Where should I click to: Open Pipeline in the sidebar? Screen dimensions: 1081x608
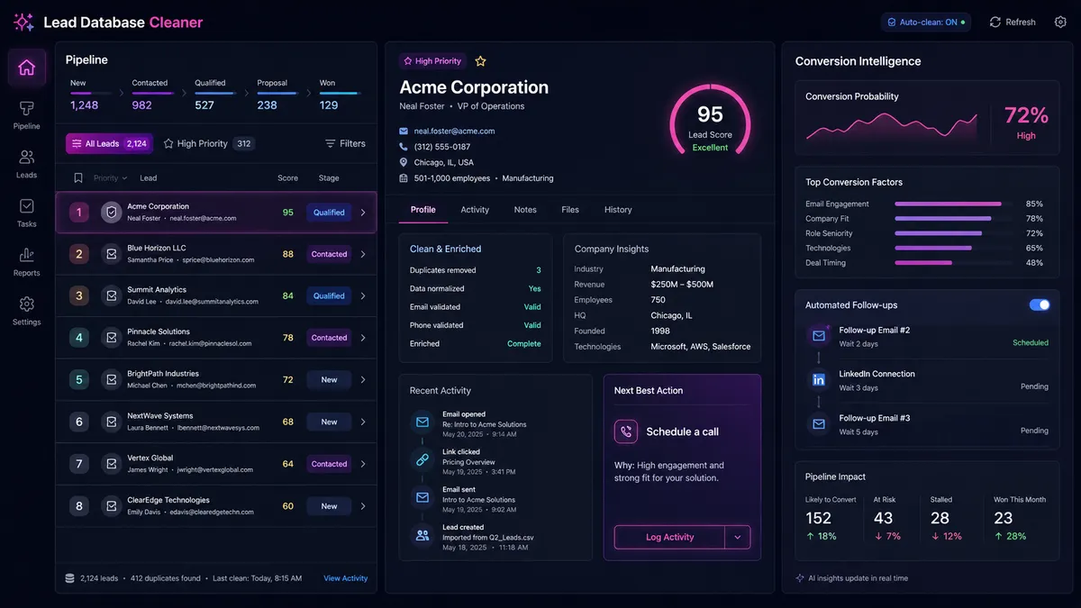coord(26,114)
